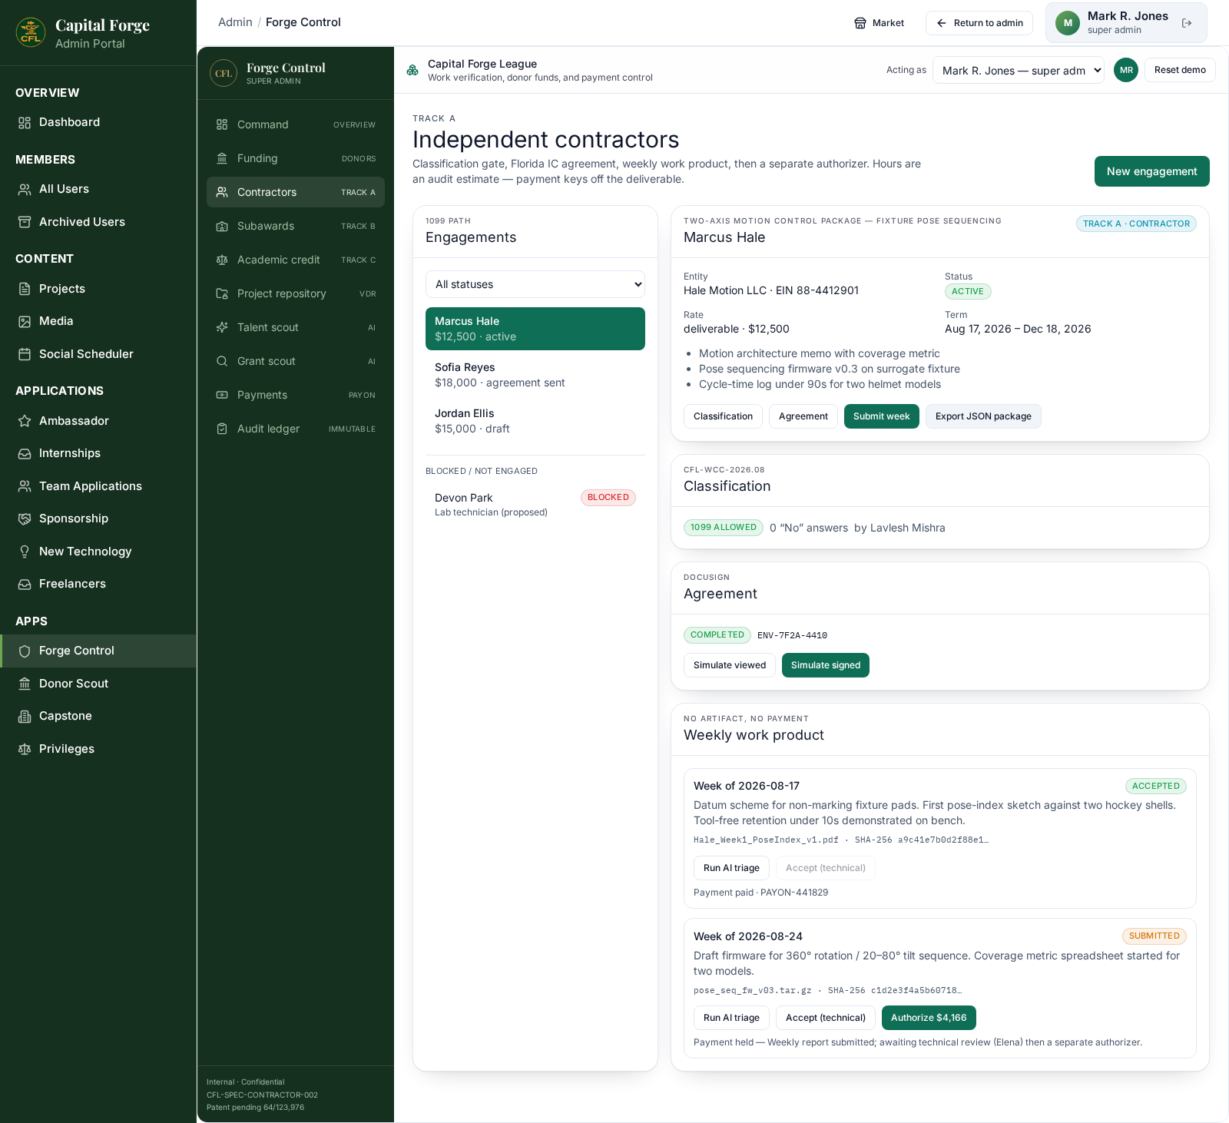Accept (technical) for week of 2026-08-24
The image size is (1229, 1123).
826,1018
